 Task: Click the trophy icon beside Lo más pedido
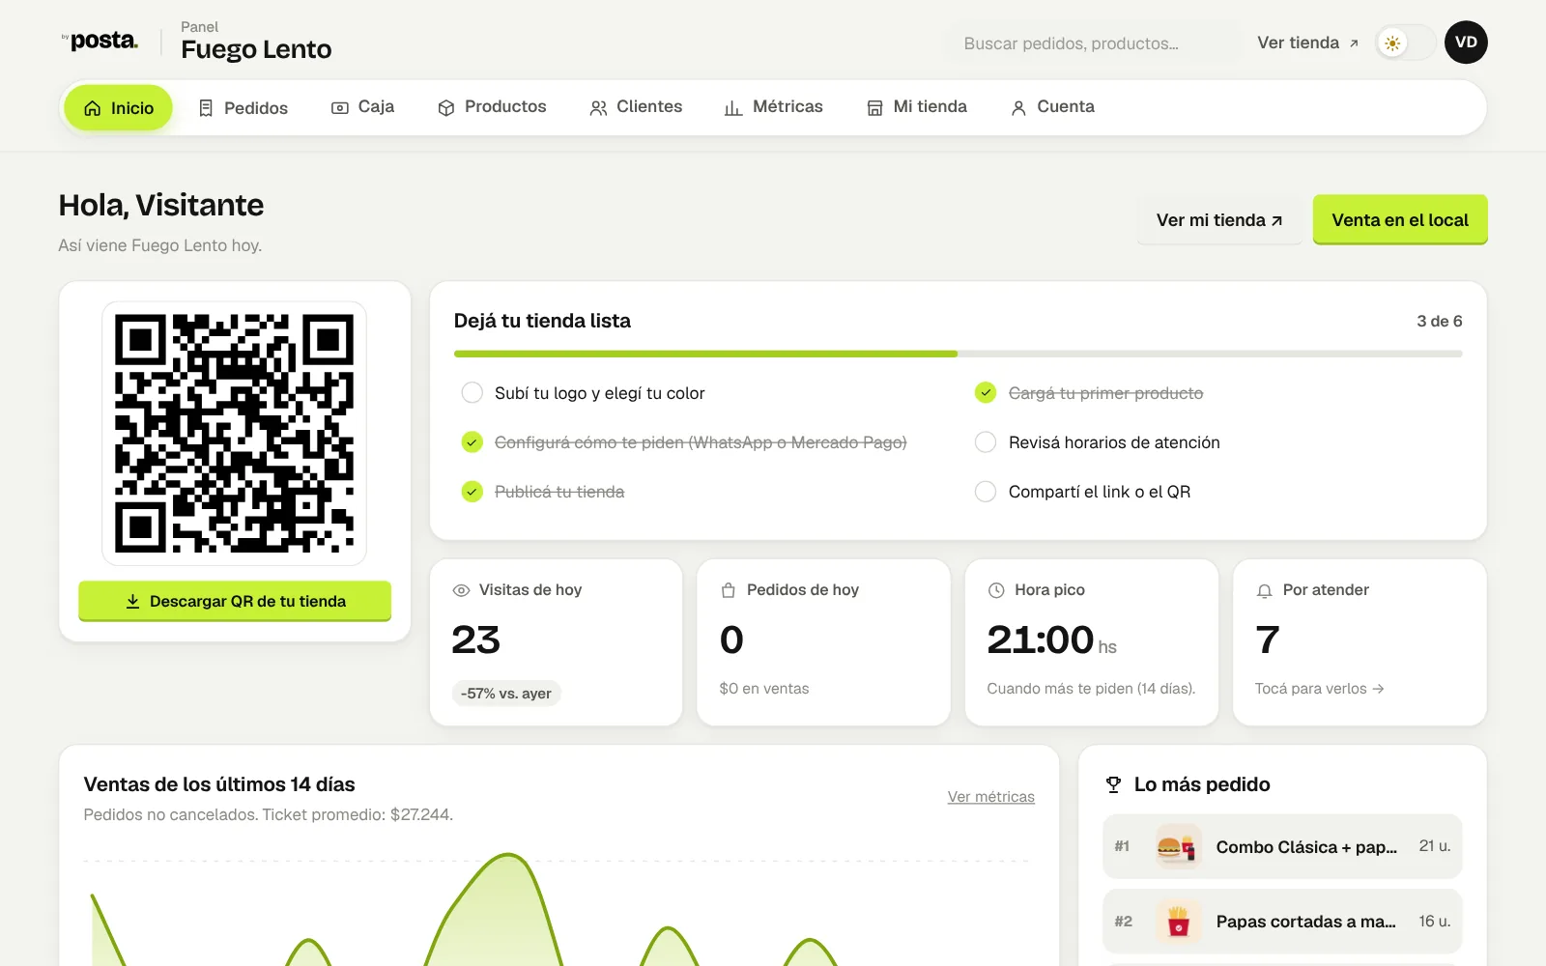pos(1113,784)
